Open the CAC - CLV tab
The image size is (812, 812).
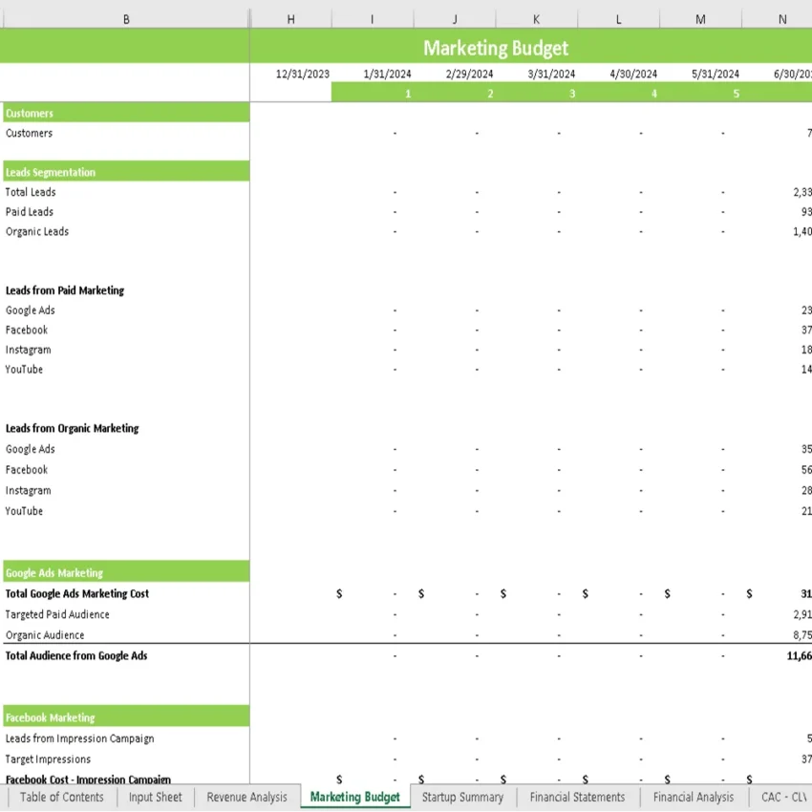pos(782,797)
